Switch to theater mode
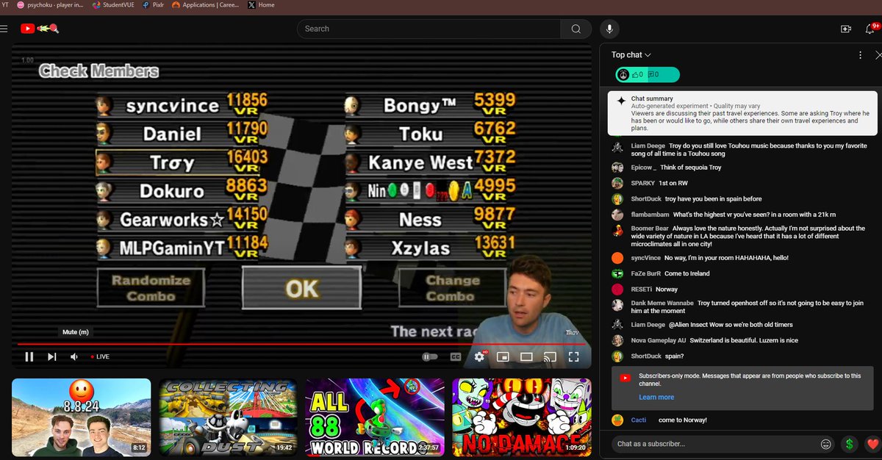882x460 pixels. (x=526, y=356)
